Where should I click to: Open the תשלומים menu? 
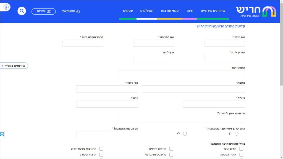pos(147,11)
